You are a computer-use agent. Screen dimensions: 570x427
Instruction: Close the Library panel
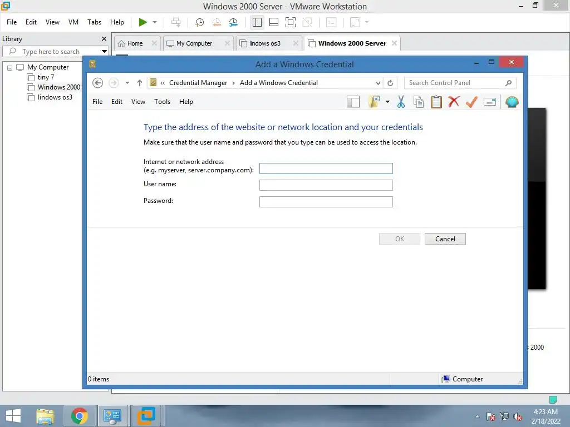[x=104, y=38]
